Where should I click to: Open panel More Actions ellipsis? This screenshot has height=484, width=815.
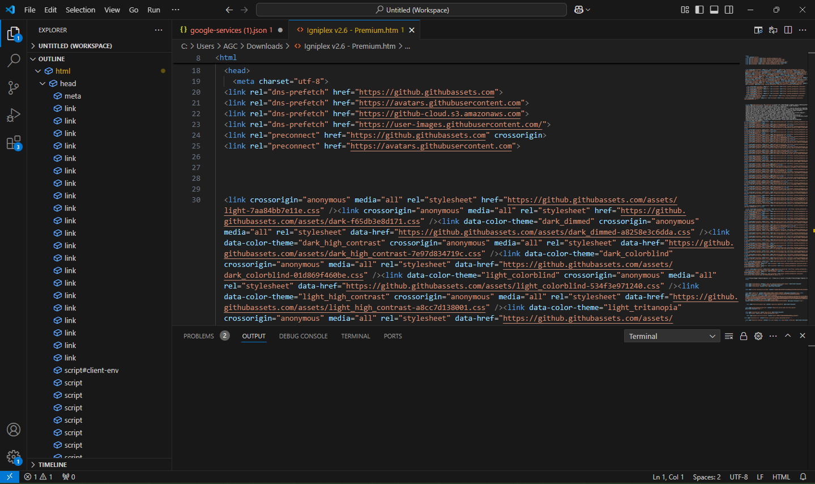pos(773,336)
